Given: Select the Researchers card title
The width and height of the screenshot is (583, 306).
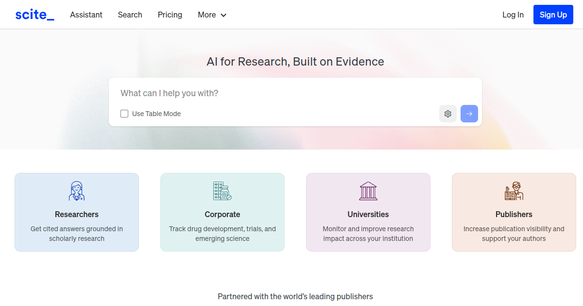Looking at the screenshot, I should coord(77,214).
